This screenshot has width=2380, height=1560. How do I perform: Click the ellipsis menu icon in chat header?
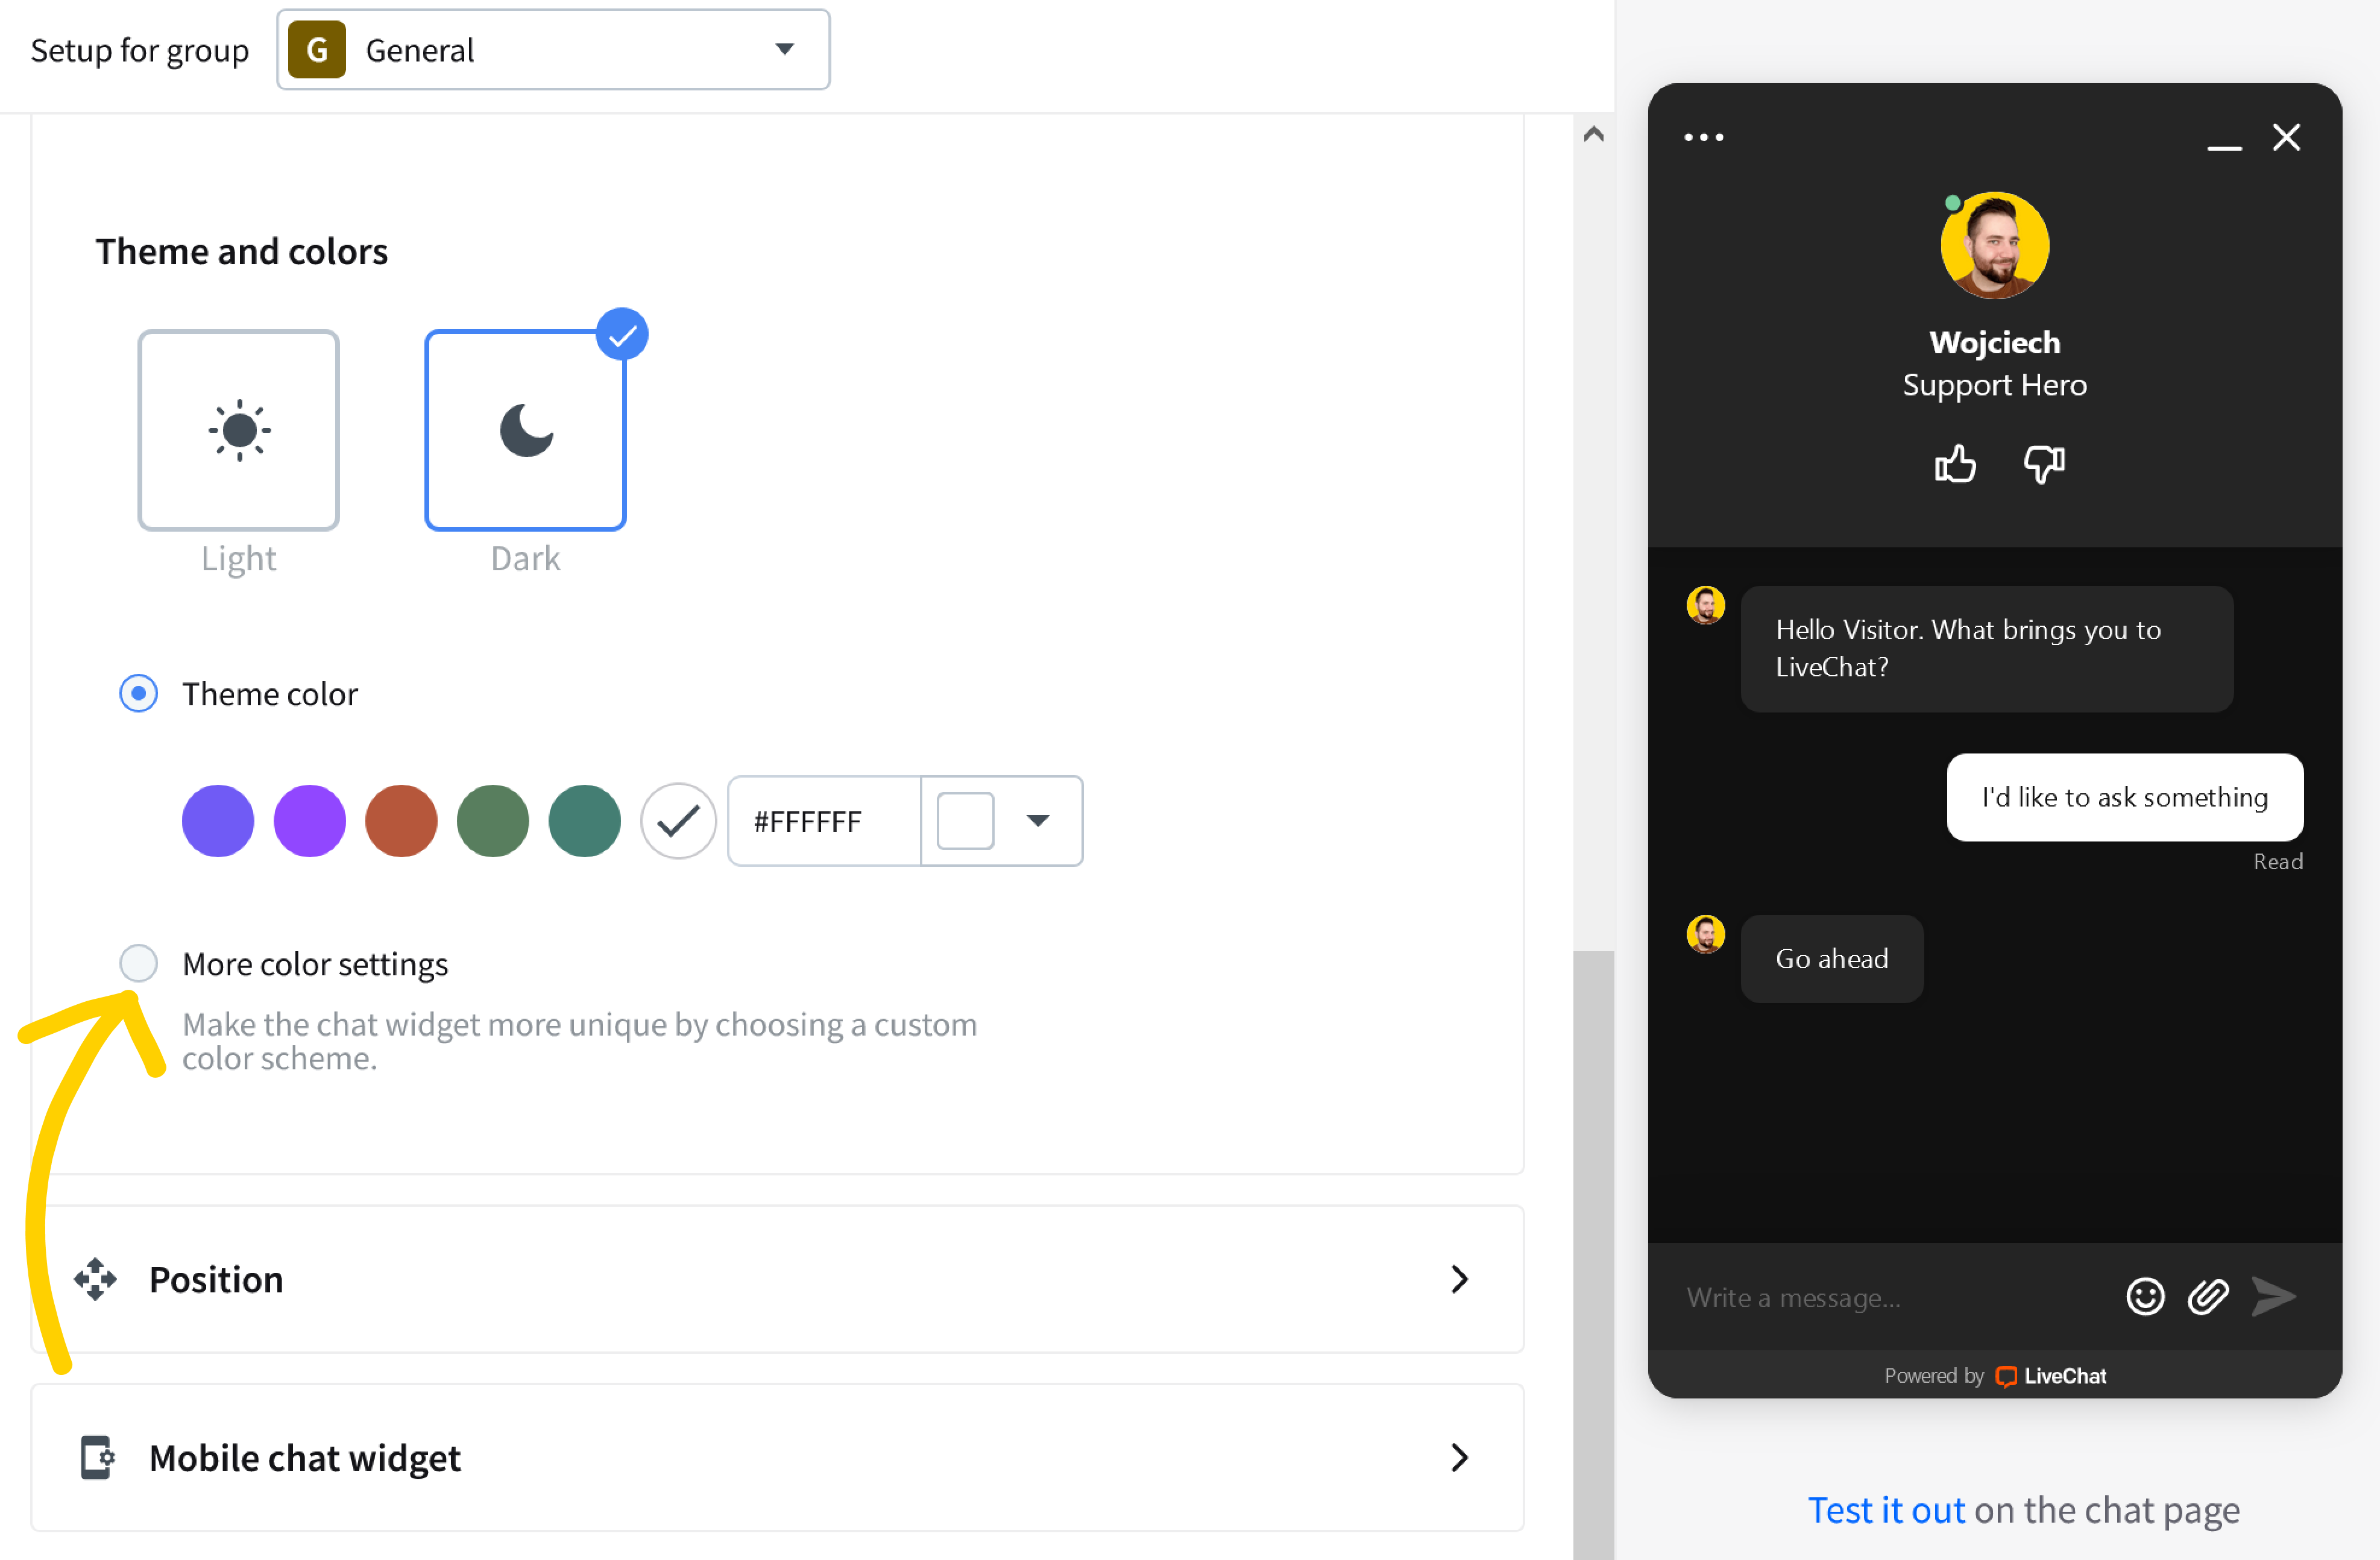click(x=1703, y=137)
